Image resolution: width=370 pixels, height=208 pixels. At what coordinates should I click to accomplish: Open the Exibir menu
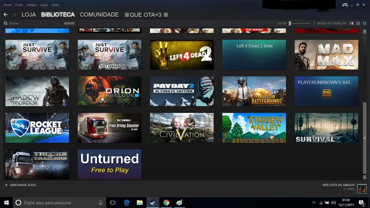coord(19,5)
